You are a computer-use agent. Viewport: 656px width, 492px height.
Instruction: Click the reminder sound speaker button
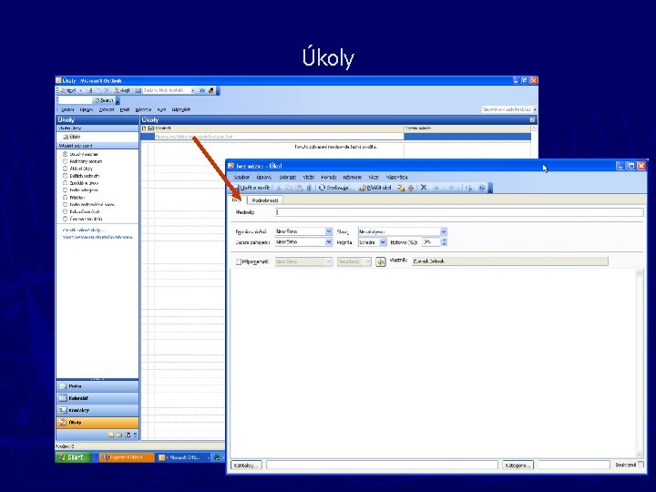pos(380,261)
